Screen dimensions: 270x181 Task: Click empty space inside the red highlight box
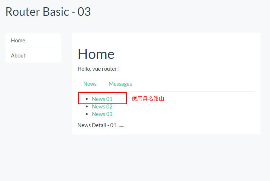(120, 98)
